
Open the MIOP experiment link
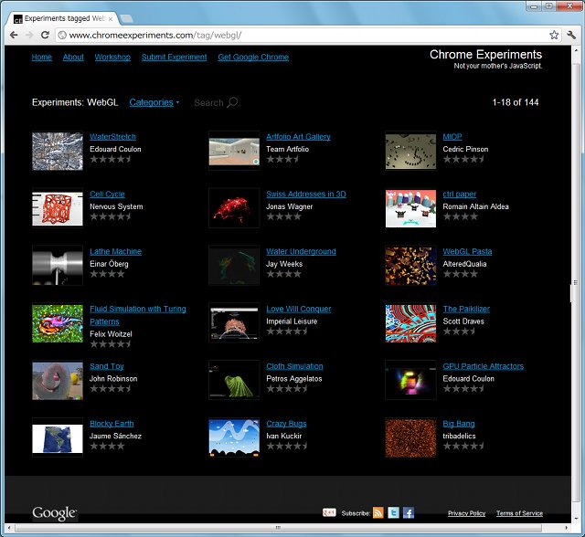pyautogui.click(x=452, y=137)
